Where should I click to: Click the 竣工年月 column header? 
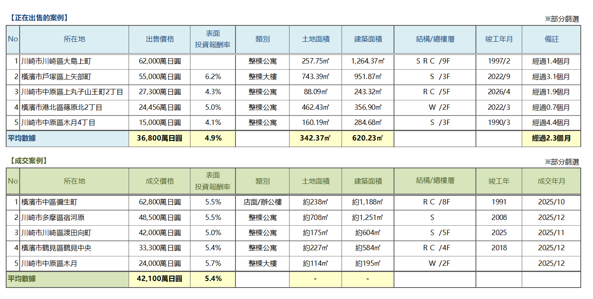(499, 39)
